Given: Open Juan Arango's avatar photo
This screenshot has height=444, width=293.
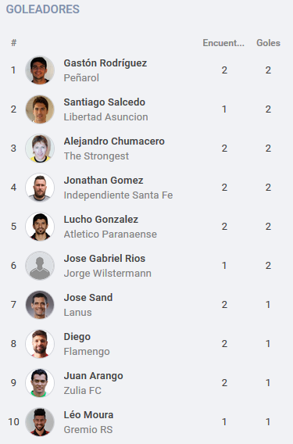Looking at the screenshot, I should pos(40,383).
